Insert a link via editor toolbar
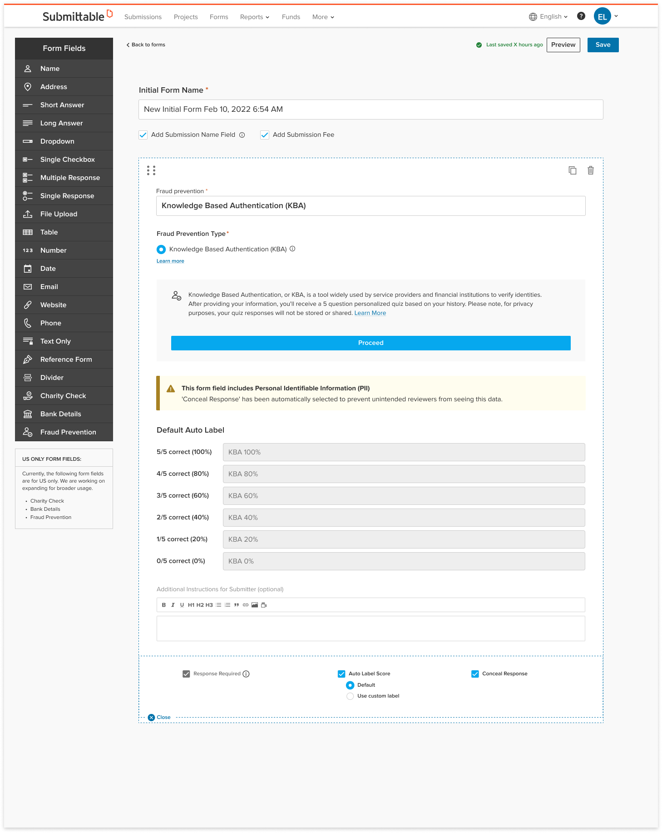Screen dimensions: 662x833 246,605
